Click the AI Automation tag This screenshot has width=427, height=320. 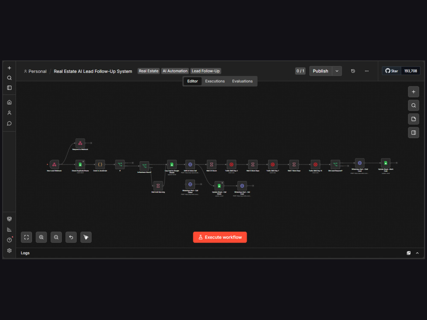click(175, 71)
